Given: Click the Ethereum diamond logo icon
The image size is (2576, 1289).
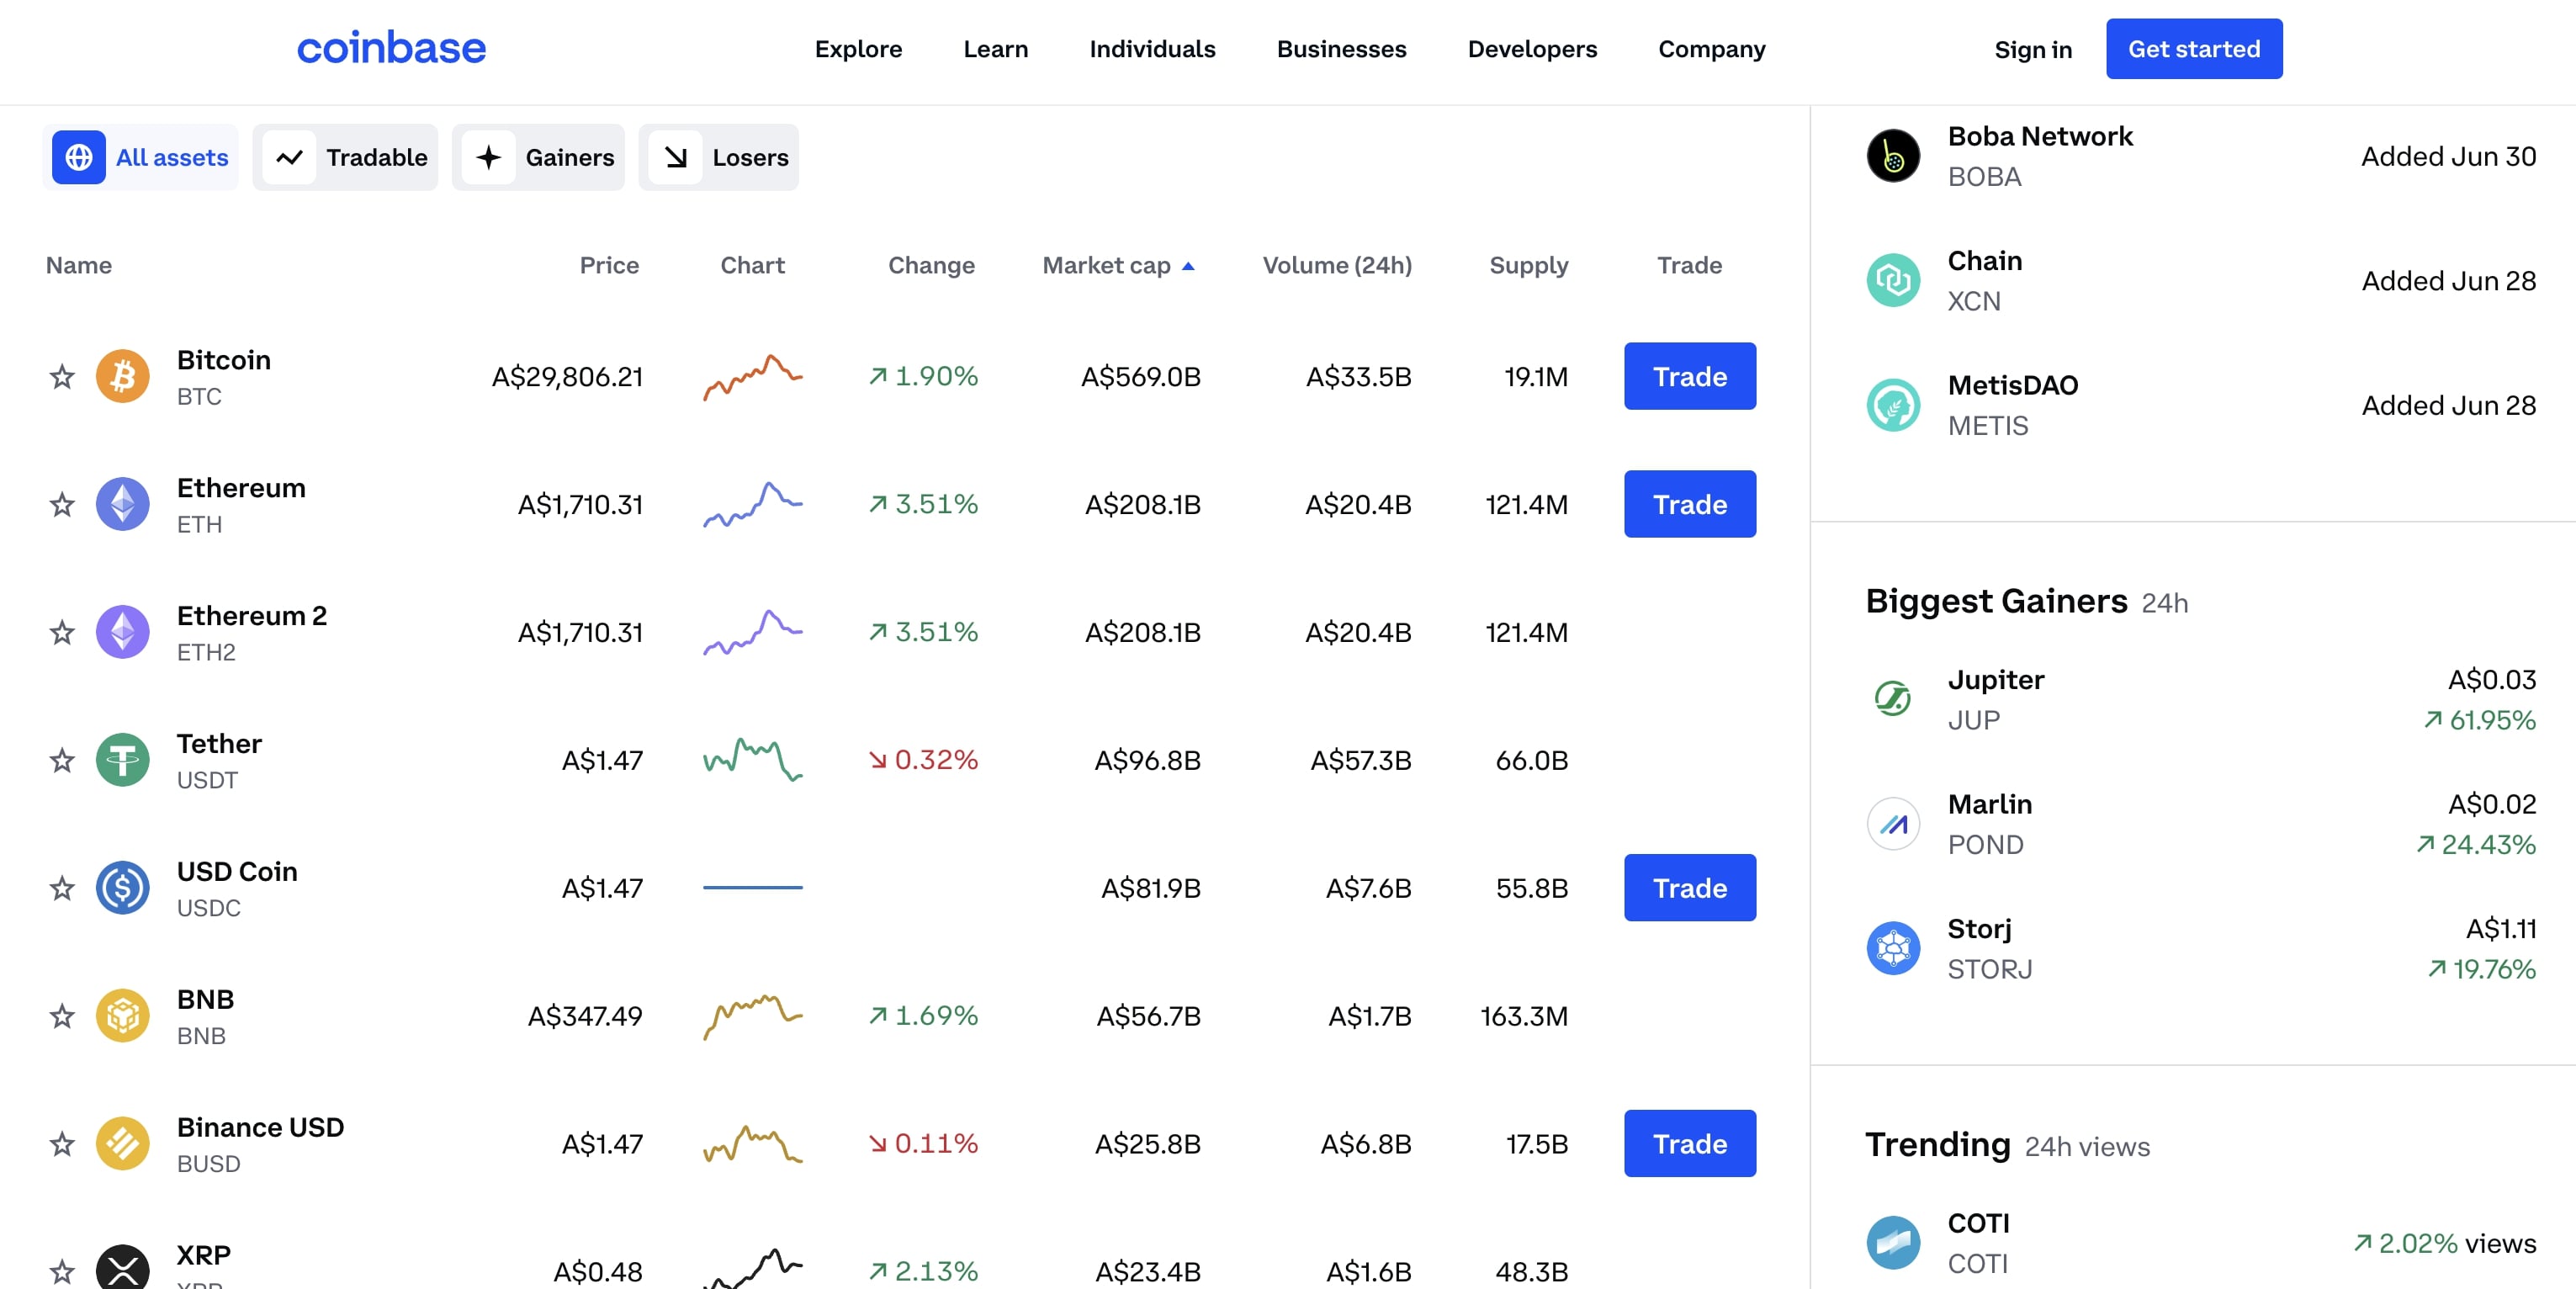Looking at the screenshot, I should [x=122, y=504].
